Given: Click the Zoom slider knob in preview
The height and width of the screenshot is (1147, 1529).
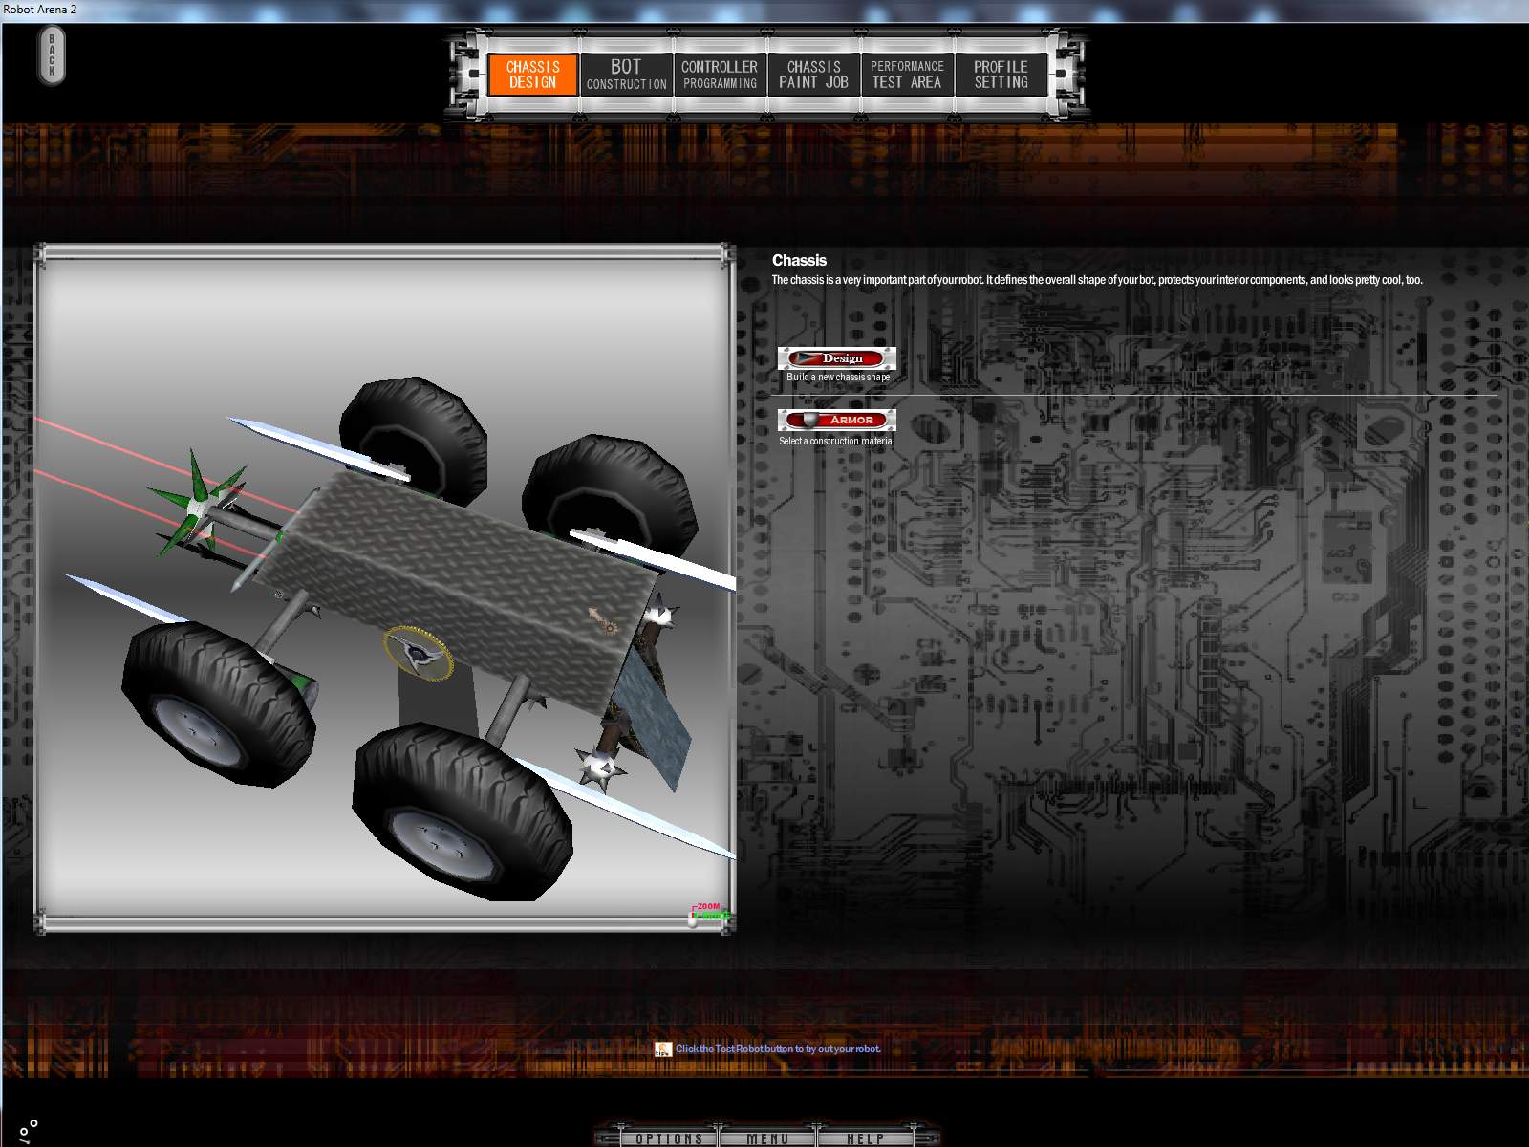Looking at the screenshot, I should pyautogui.click(x=693, y=921).
